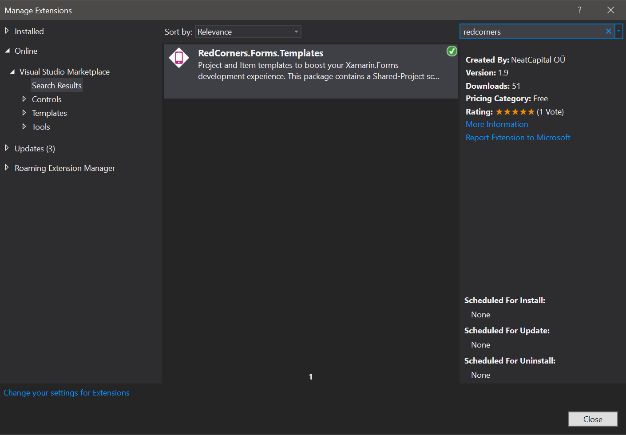This screenshot has width=626, height=435.
Task: Select the Installed tree item
Action: point(29,32)
